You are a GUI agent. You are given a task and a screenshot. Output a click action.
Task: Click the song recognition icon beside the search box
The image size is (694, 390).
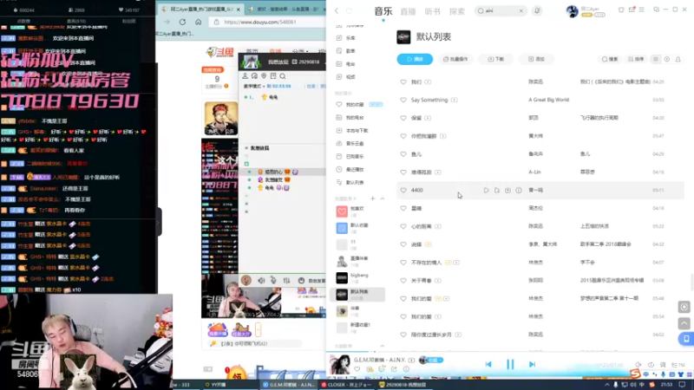[x=537, y=10]
